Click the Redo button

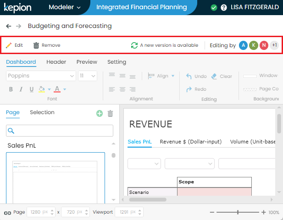point(196,89)
